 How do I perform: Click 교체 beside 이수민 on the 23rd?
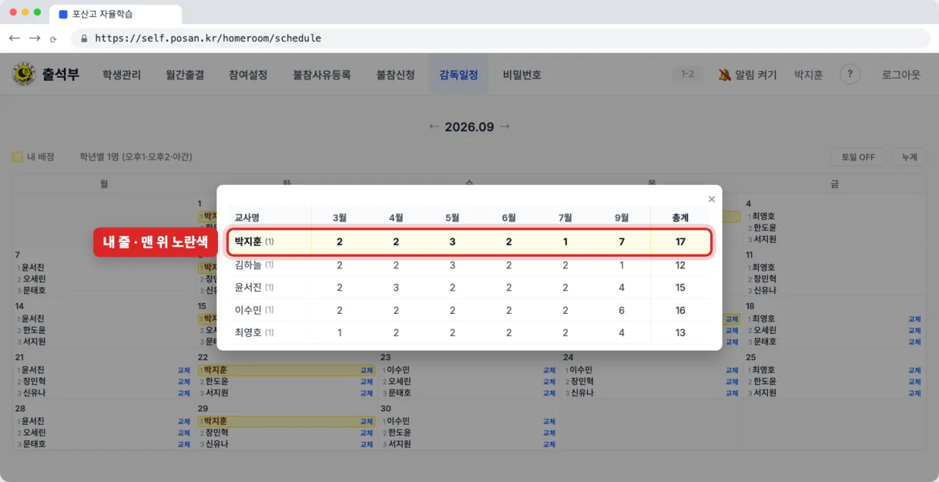coord(549,370)
